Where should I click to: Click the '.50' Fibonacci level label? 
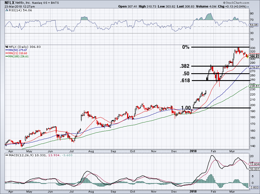point(186,74)
